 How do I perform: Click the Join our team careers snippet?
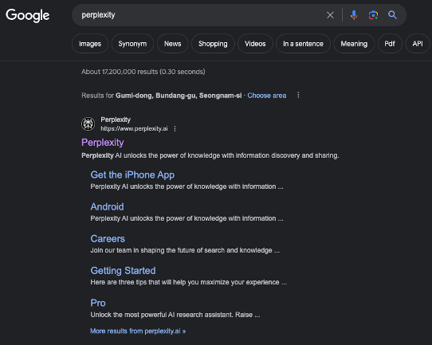point(185,250)
